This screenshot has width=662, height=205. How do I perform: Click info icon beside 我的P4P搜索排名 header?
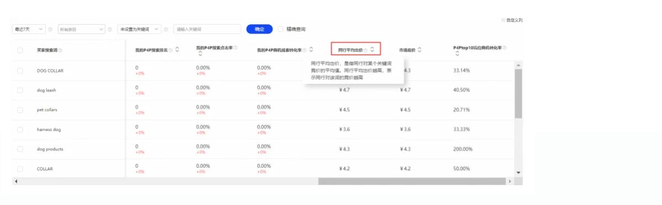[x=170, y=50]
